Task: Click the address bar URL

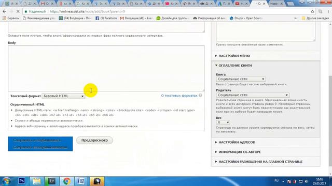Action: (x=87, y=11)
